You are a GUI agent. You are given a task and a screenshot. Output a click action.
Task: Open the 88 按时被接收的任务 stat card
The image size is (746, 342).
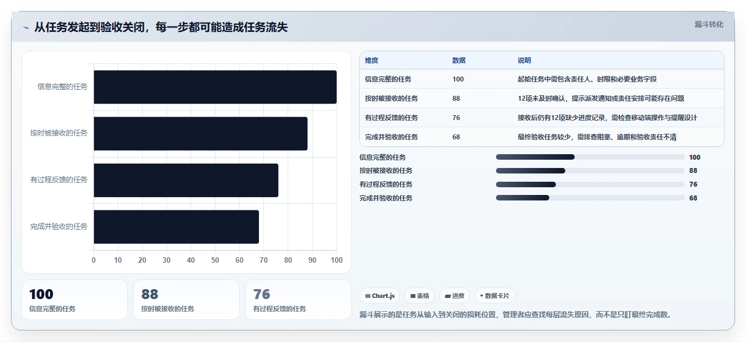point(186,300)
